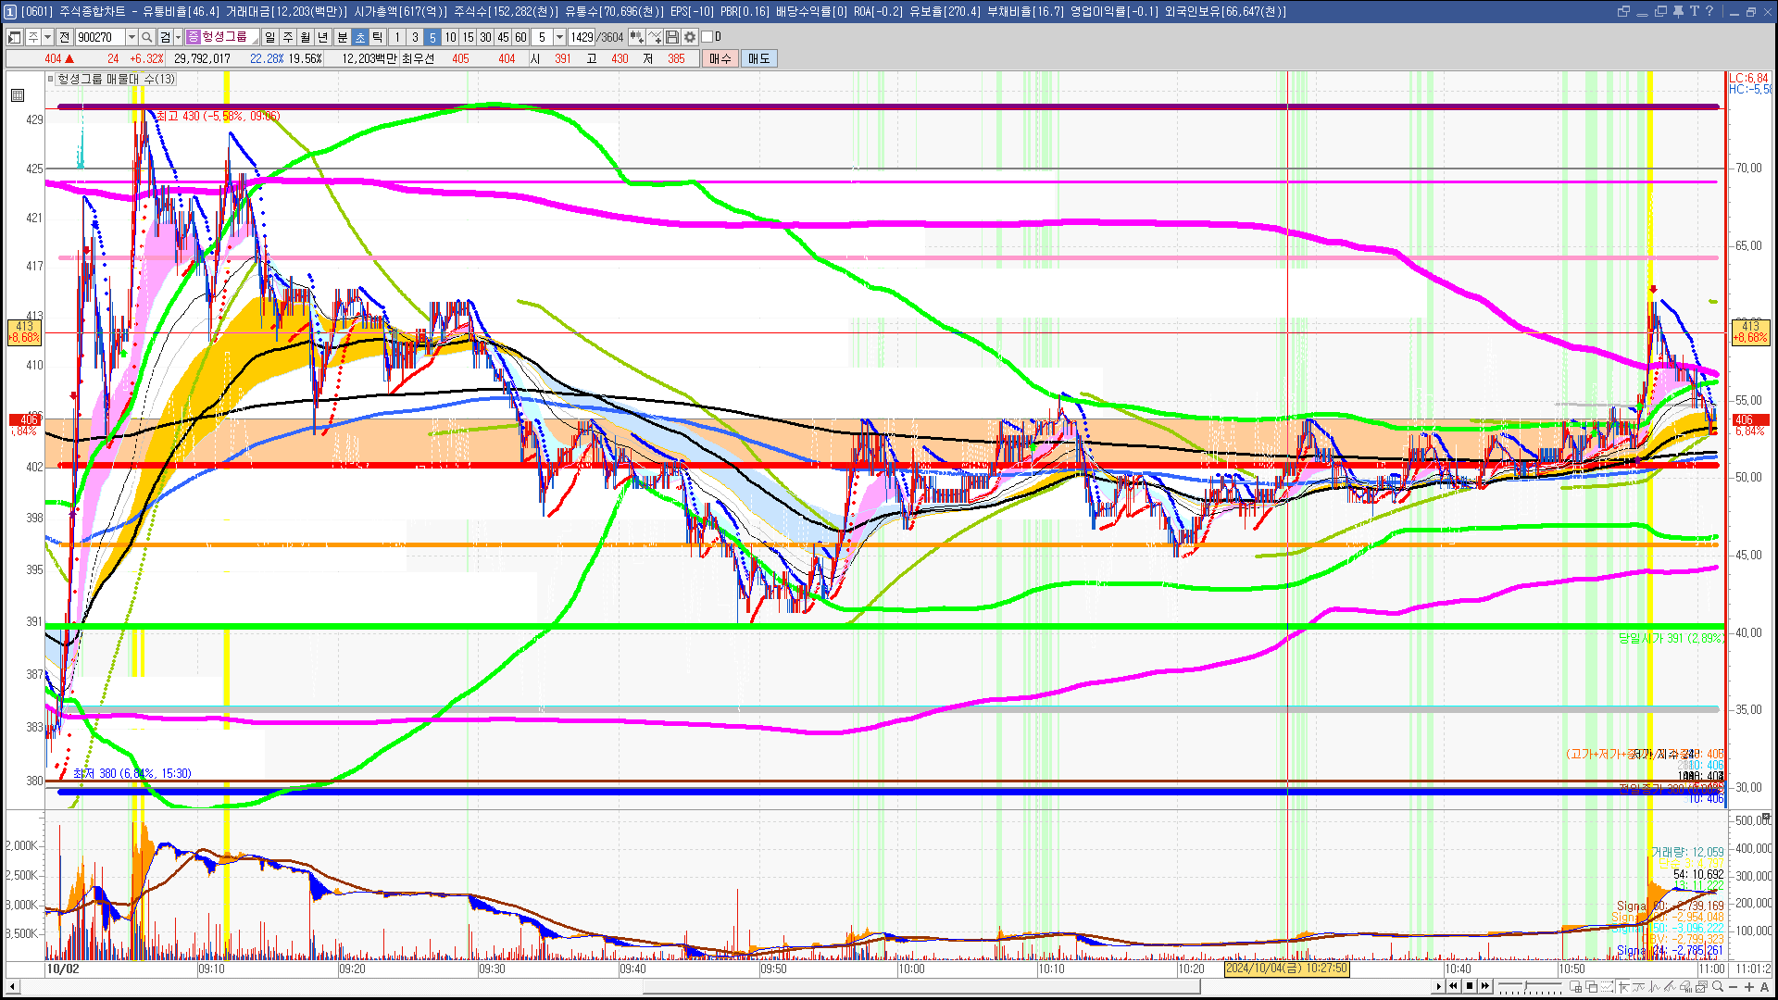This screenshot has width=1778, height=1000.
Task: Open chart settings gear icon
Action: 690,37
